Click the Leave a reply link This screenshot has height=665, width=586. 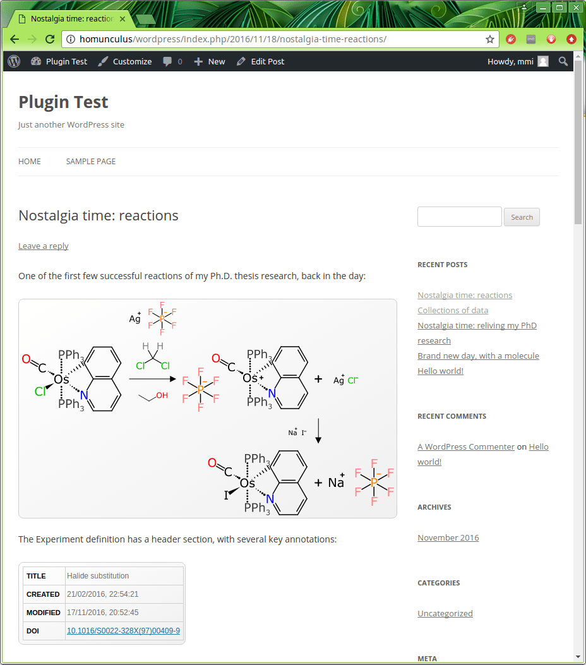click(44, 246)
